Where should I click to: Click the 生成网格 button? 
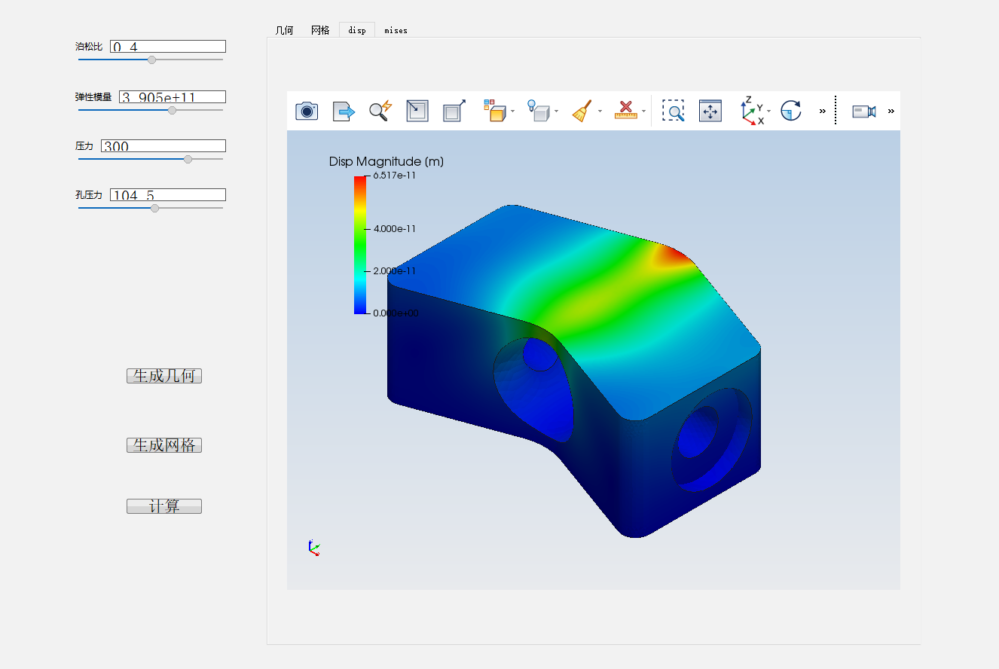pyautogui.click(x=164, y=445)
